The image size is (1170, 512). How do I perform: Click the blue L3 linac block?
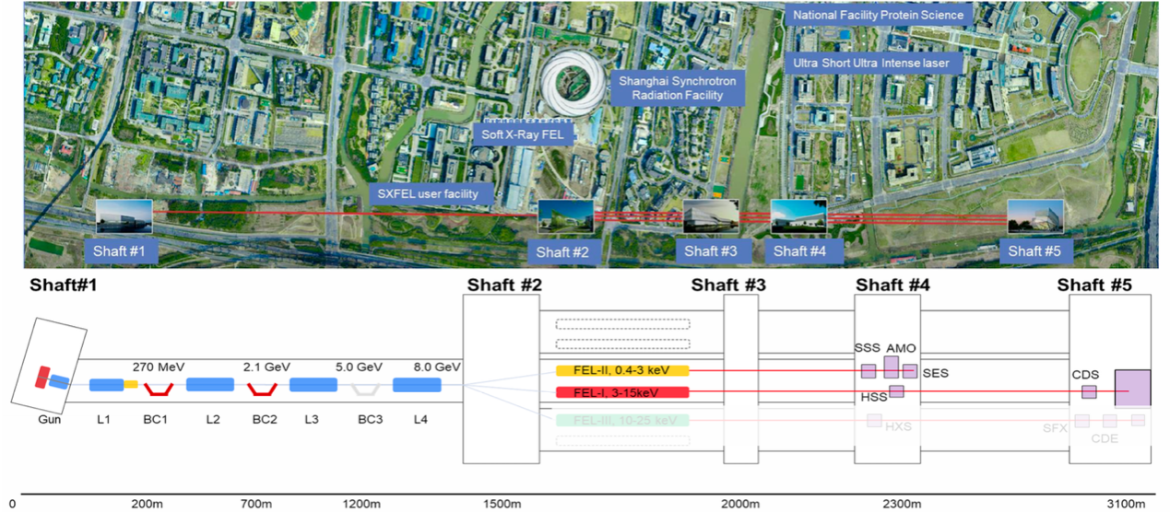(x=313, y=385)
